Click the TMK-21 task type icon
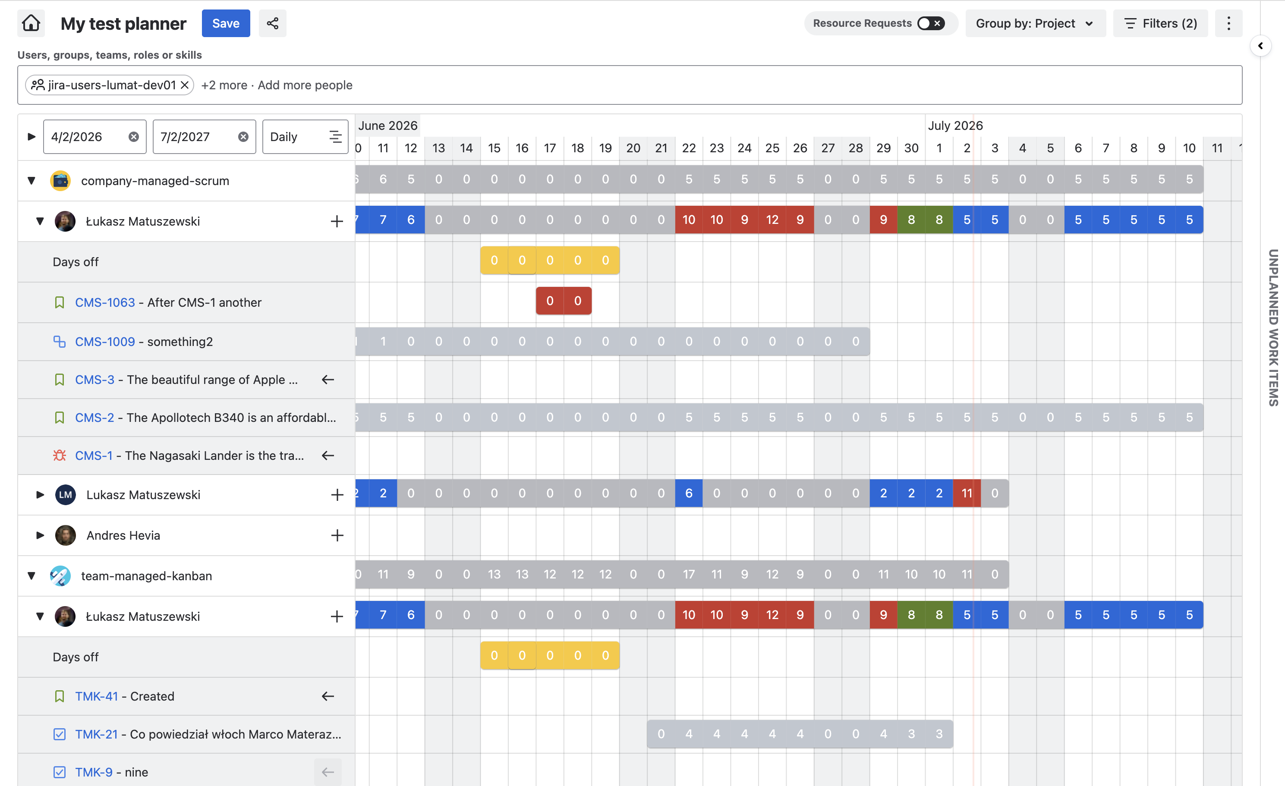The height and width of the screenshot is (786, 1285). pyautogui.click(x=60, y=734)
